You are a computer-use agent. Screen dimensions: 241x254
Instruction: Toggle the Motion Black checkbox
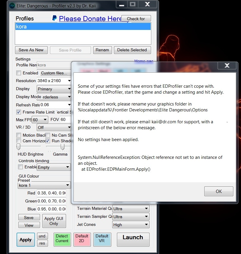click(19, 135)
